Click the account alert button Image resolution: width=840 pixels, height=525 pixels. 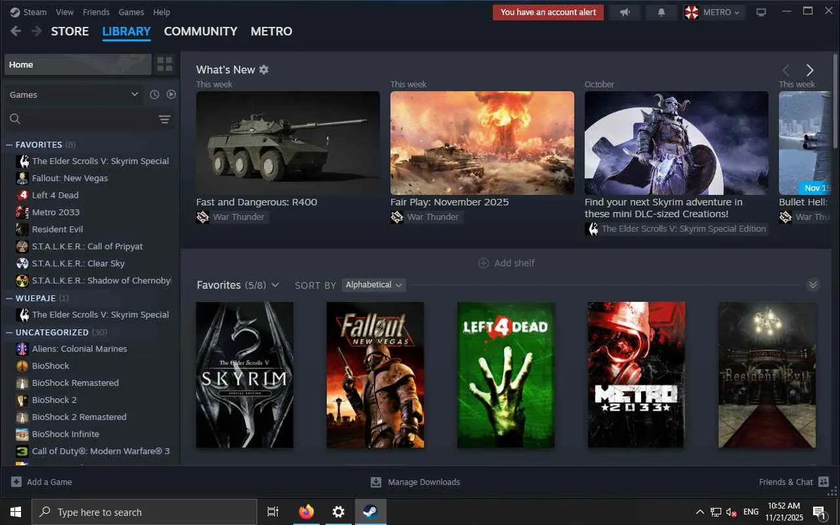pos(549,12)
